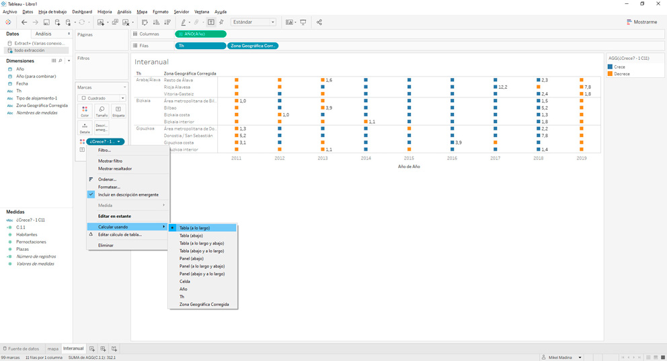The width and height of the screenshot is (667, 361).
Task: Click the Tamaño marks button
Action: click(x=102, y=111)
